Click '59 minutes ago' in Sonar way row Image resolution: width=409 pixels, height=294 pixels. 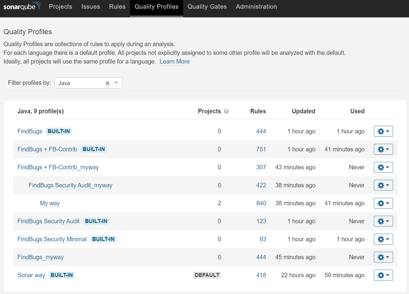pyautogui.click(x=344, y=275)
